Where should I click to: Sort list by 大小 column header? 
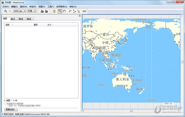pos(47,25)
